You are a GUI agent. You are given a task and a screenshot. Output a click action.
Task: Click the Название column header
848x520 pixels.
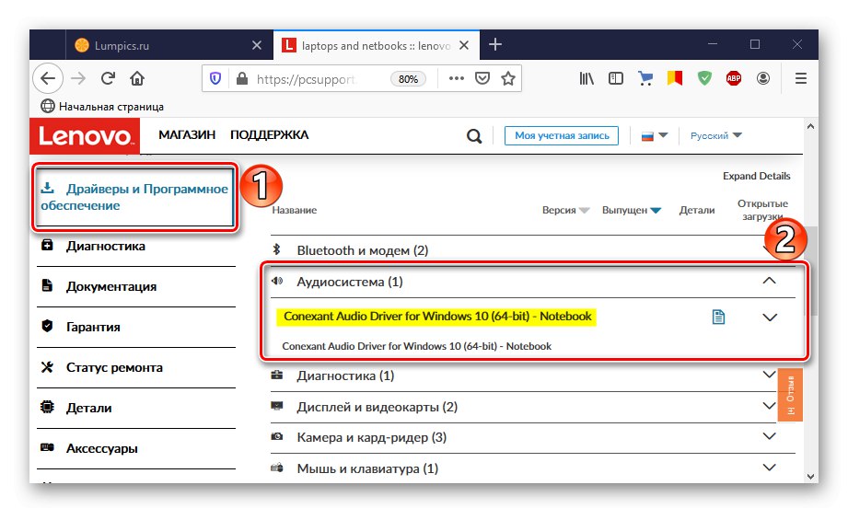click(x=295, y=210)
